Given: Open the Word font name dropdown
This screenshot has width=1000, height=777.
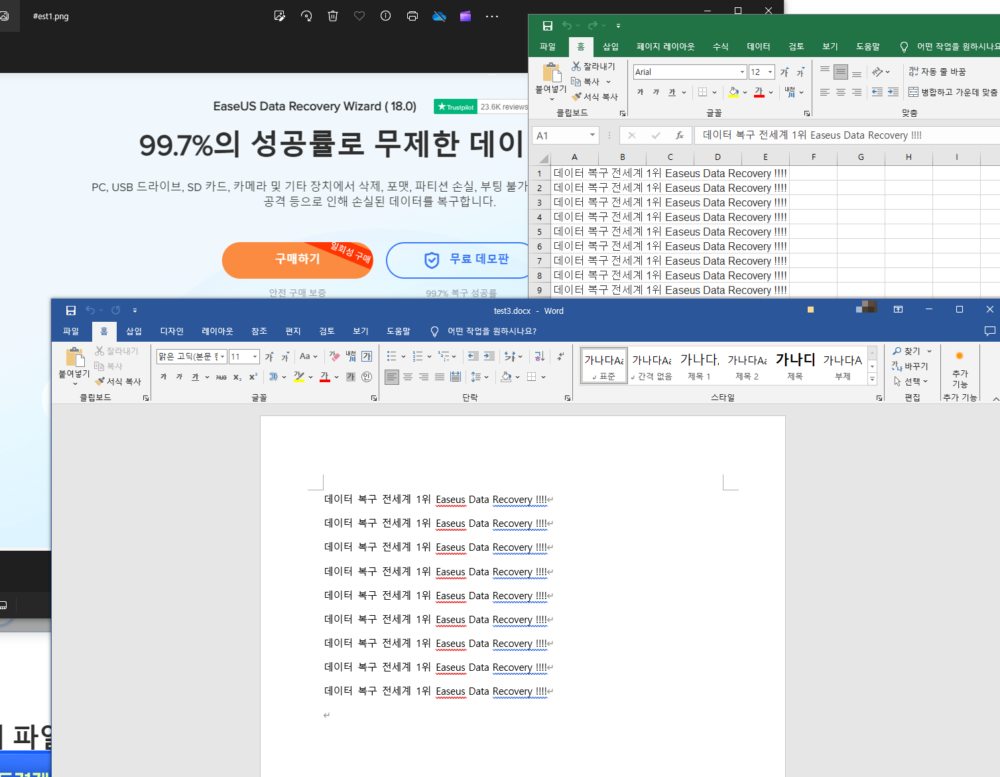Looking at the screenshot, I should point(222,356).
